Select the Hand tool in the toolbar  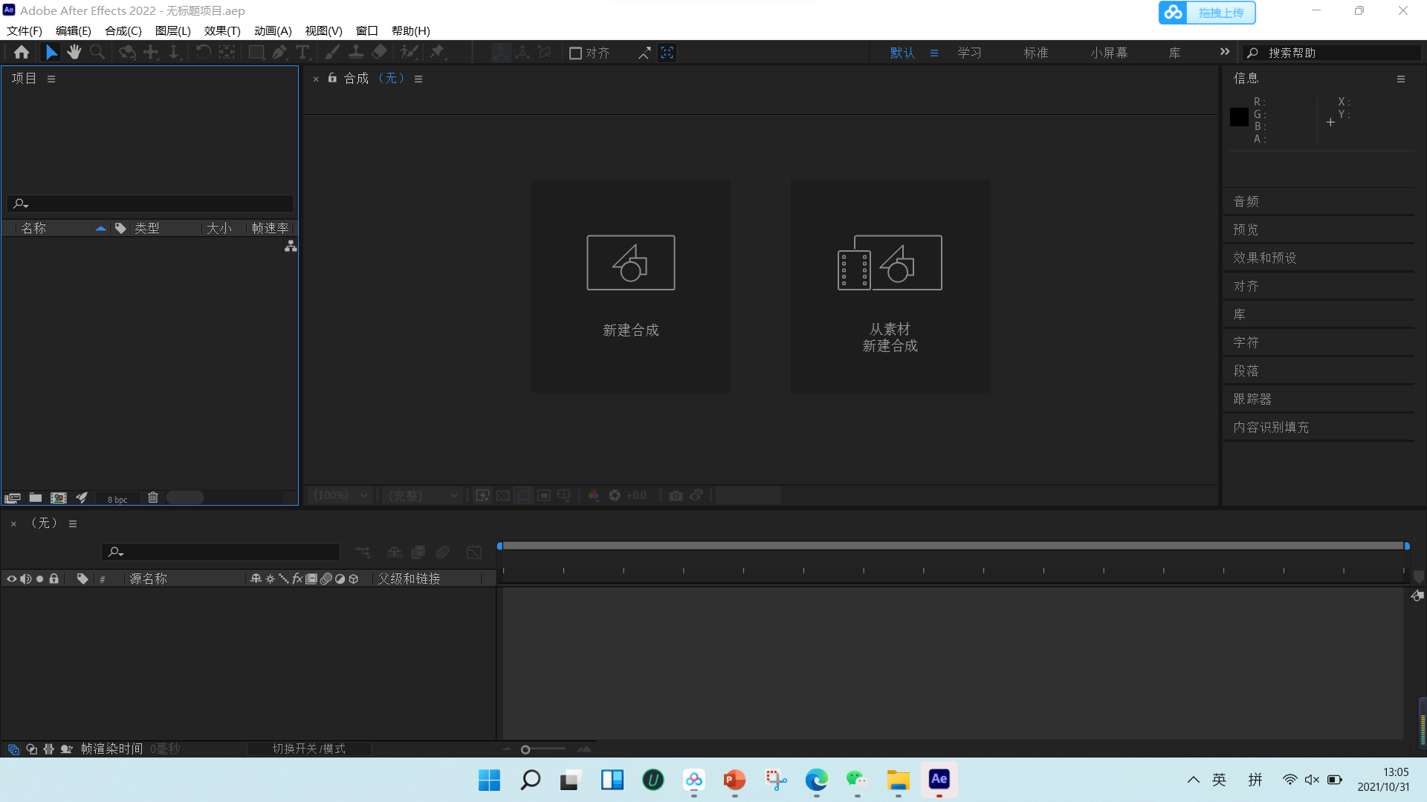click(x=74, y=52)
